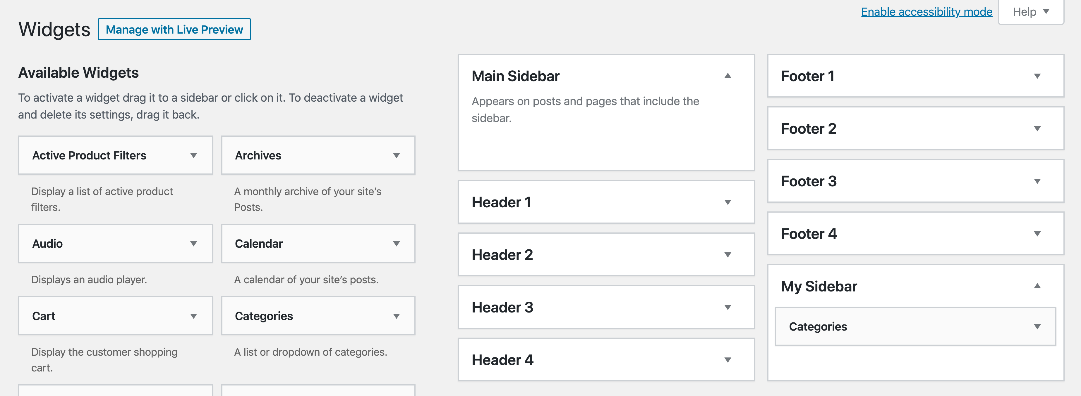Expand the Active Product Filters widget arrow

coord(193,155)
